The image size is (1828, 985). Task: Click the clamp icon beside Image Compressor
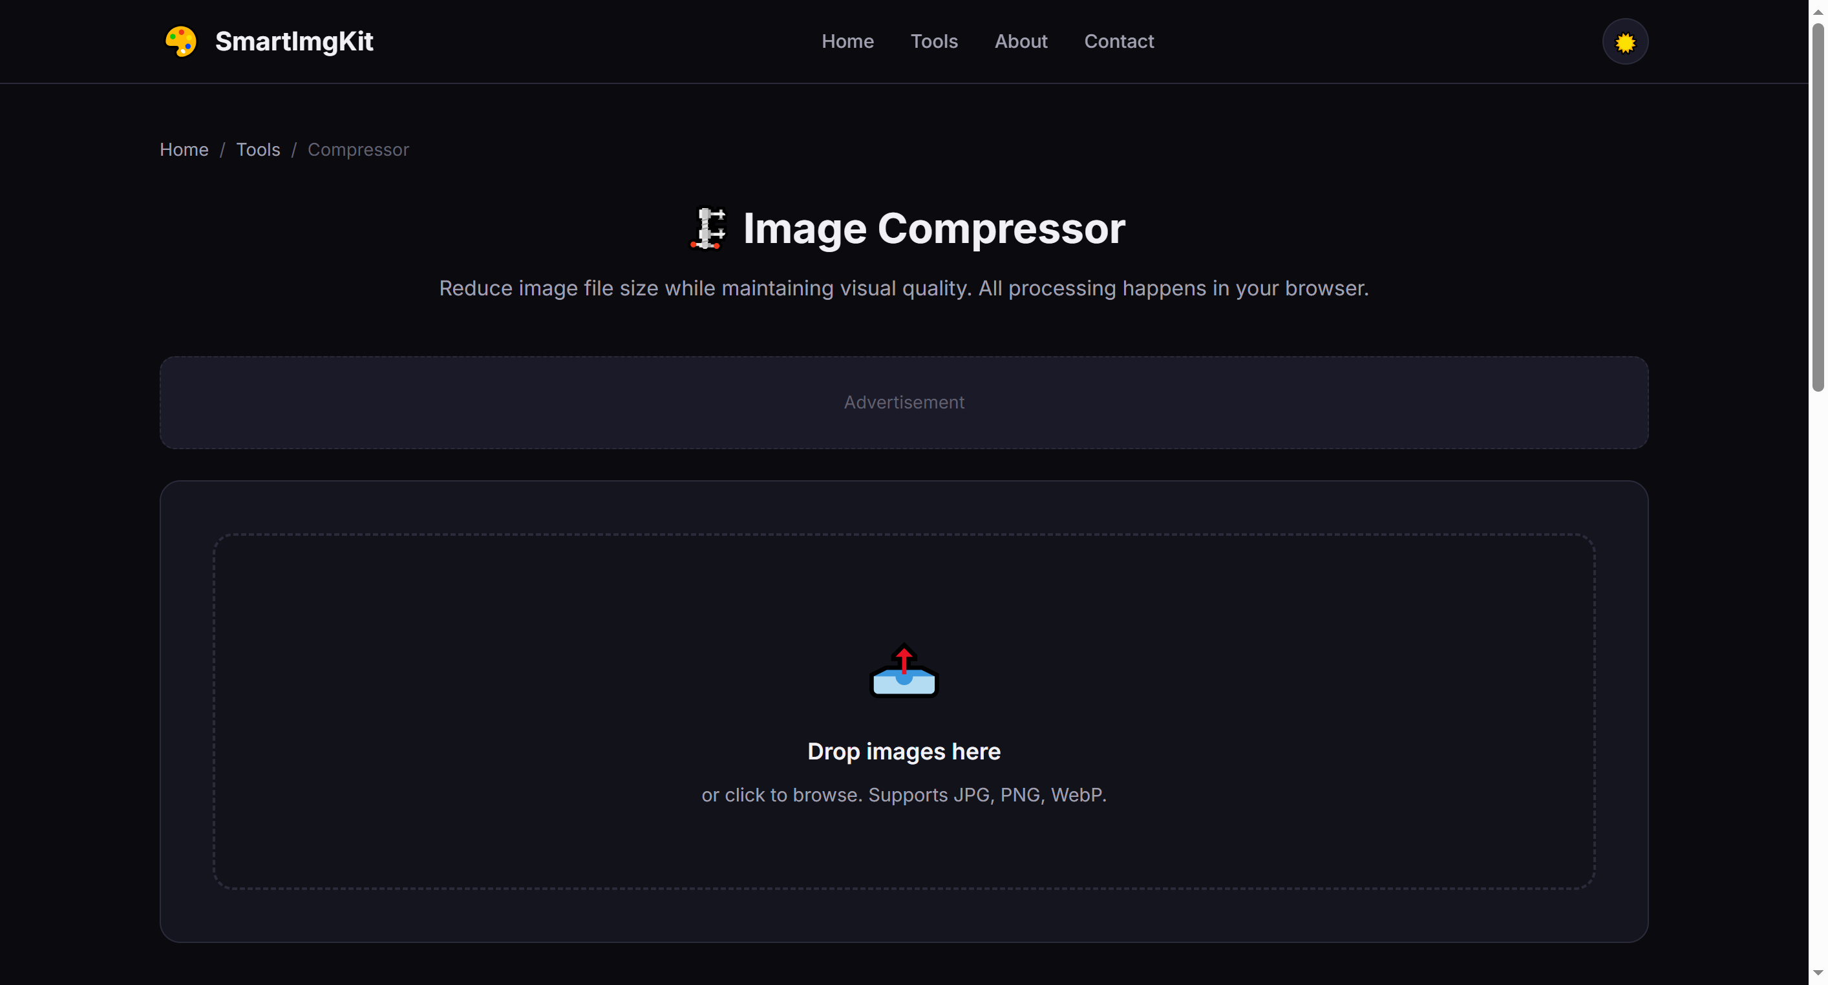coord(708,229)
